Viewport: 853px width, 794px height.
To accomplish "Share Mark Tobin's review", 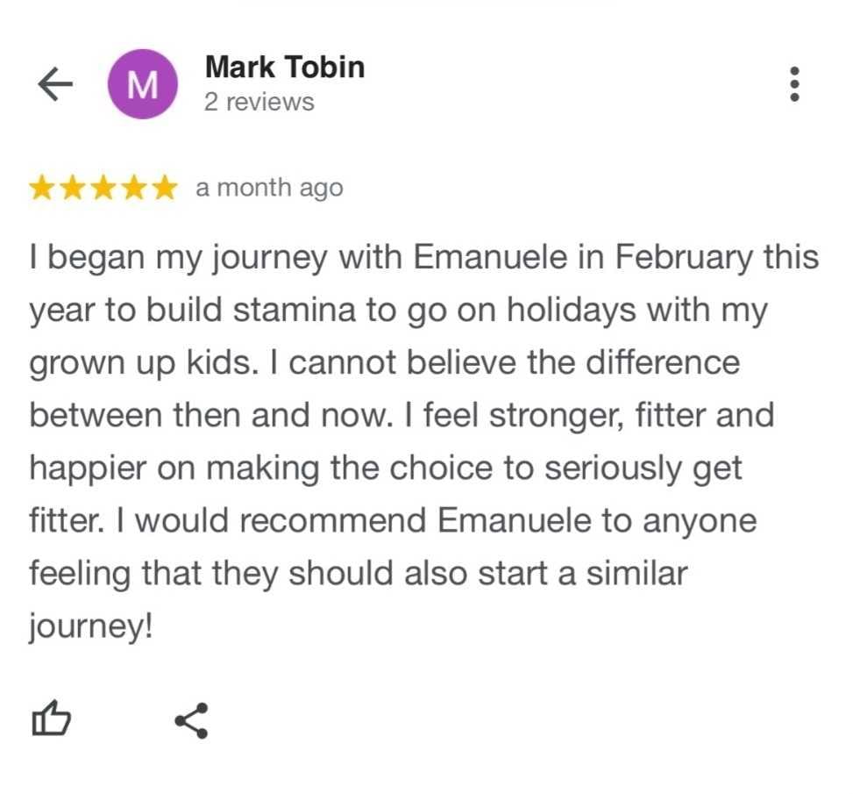I will tap(191, 720).
